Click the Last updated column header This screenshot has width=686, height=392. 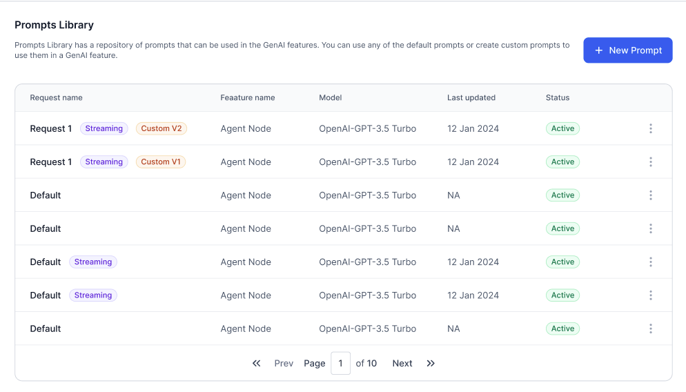[471, 98]
